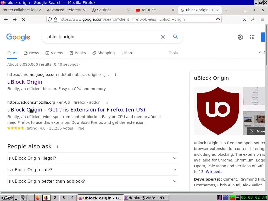Click in the Google search input field
This screenshot has height=201, width=268.
point(103,37)
